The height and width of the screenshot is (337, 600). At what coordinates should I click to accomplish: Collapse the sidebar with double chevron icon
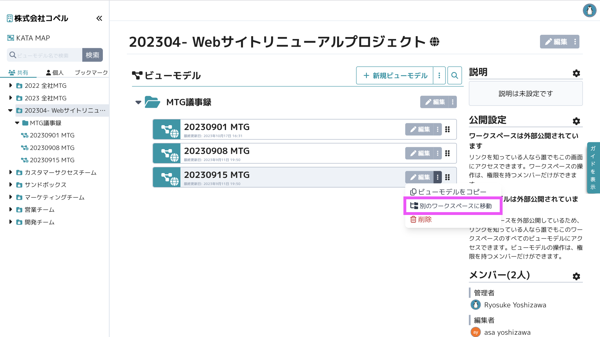pyautogui.click(x=99, y=19)
